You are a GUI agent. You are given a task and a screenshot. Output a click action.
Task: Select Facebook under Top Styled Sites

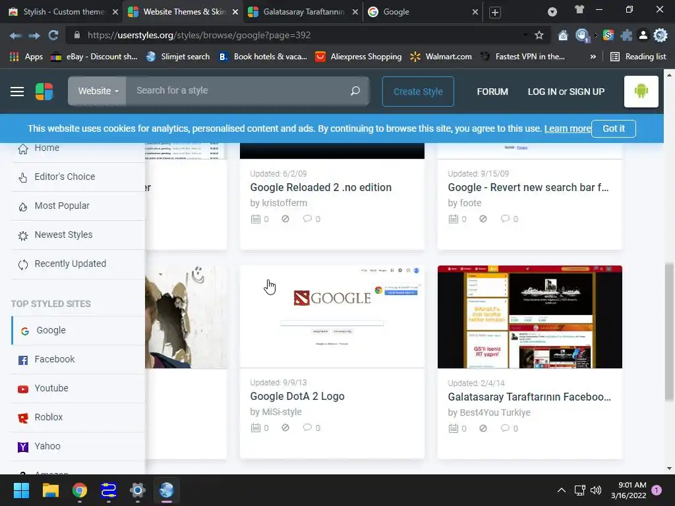[78, 359]
